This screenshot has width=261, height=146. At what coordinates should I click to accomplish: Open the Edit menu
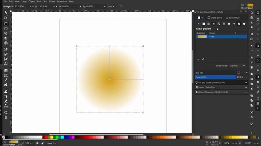tap(11, 1)
